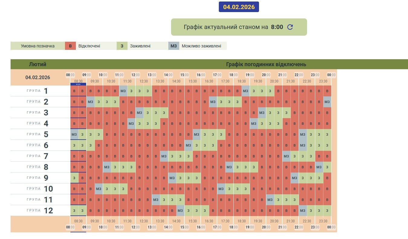Click the "Відключені" legend label
Image resolution: width=408 pixels, height=239 pixels.
click(89, 46)
